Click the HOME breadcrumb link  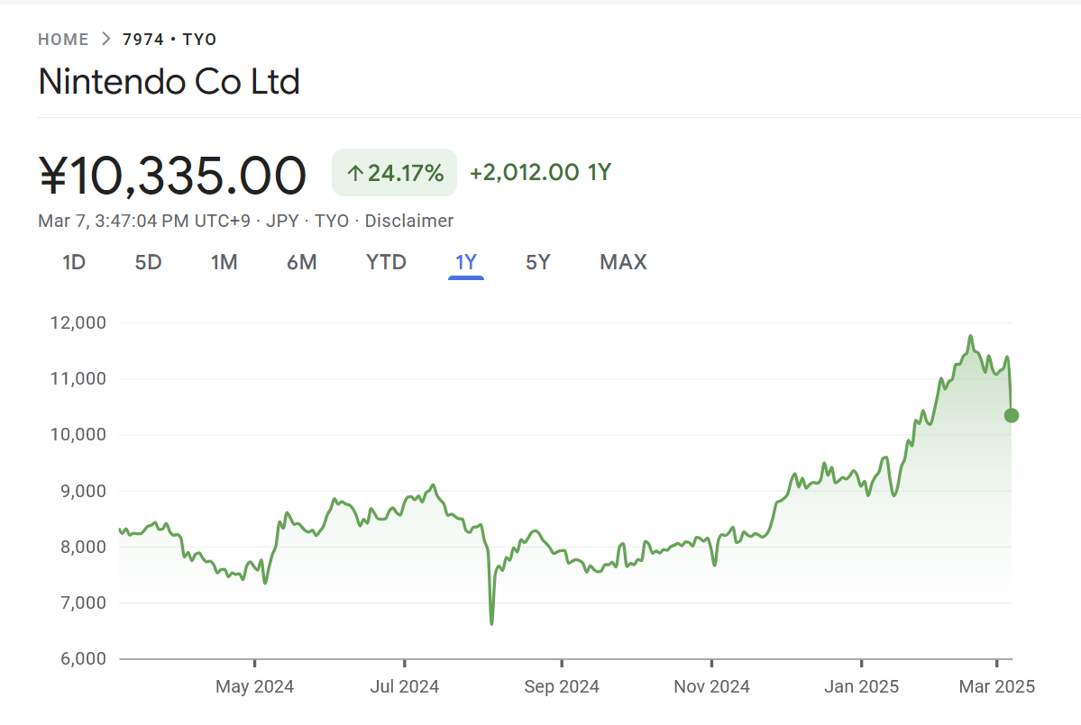coord(63,40)
